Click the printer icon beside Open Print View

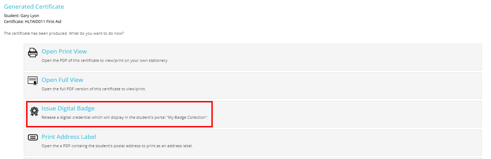(x=33, y=53)
